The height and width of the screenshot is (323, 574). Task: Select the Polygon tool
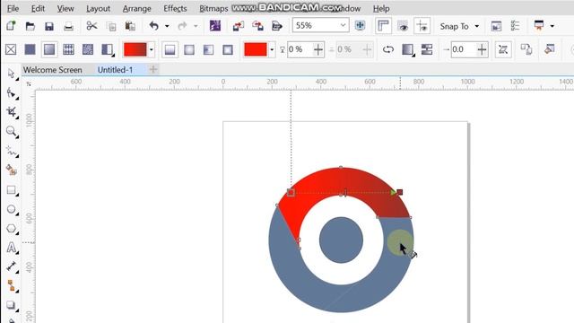tap(12, 229)
